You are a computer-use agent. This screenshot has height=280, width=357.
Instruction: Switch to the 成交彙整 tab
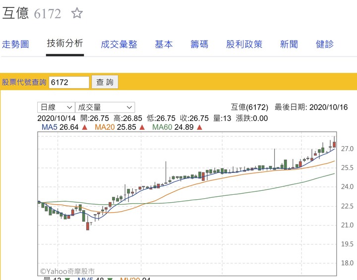[x=119, y=44]
